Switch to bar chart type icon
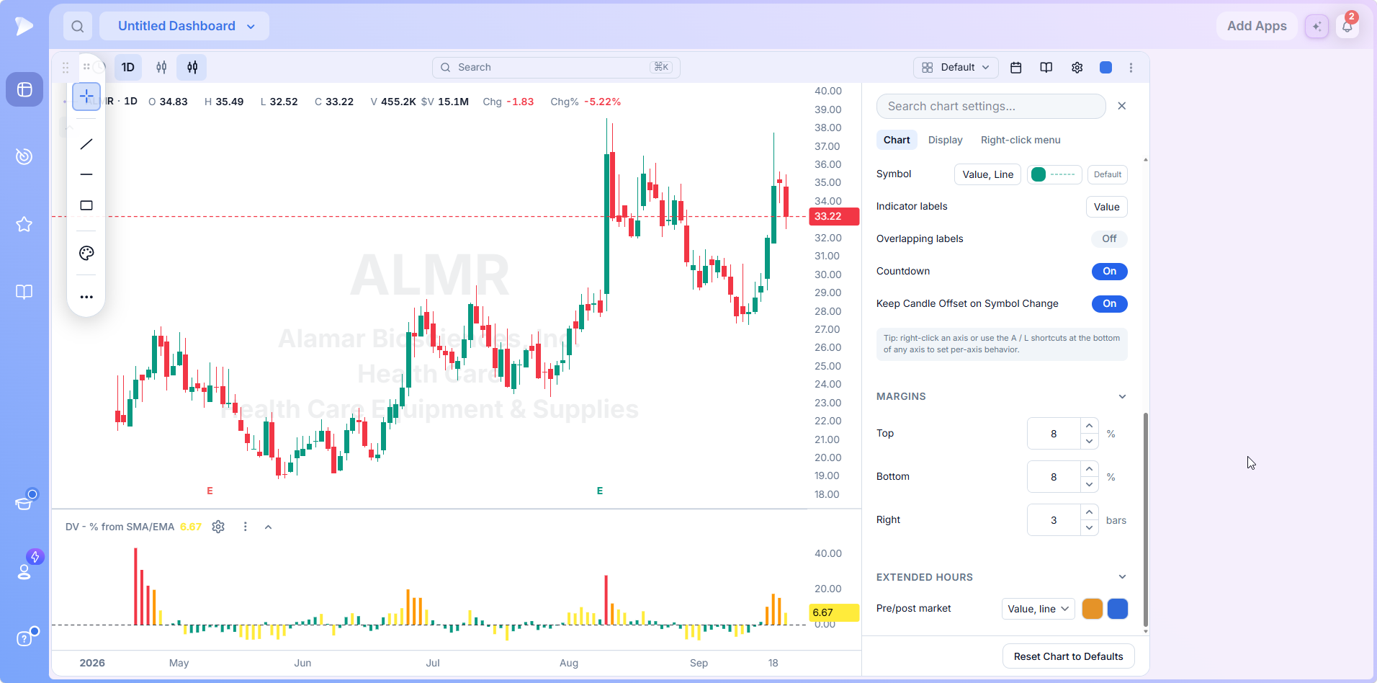The width and height of the screenshot is (1377, 683). (161, 67)
